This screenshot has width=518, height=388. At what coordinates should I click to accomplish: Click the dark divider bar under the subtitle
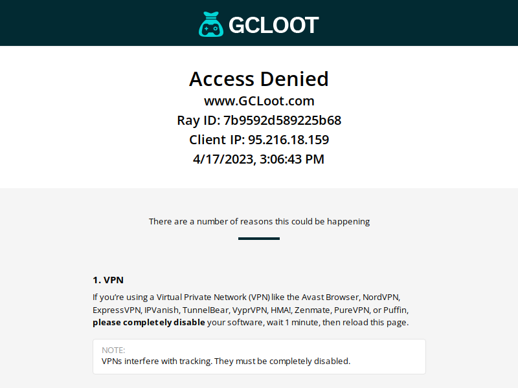pos(259,239)
